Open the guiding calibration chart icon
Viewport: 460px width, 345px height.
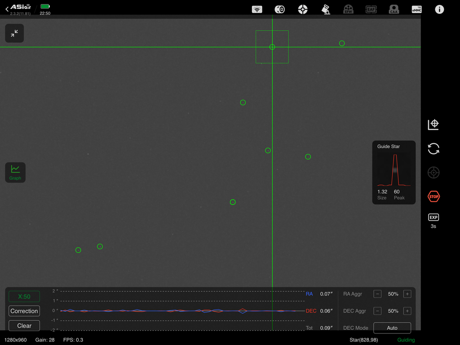433,124
